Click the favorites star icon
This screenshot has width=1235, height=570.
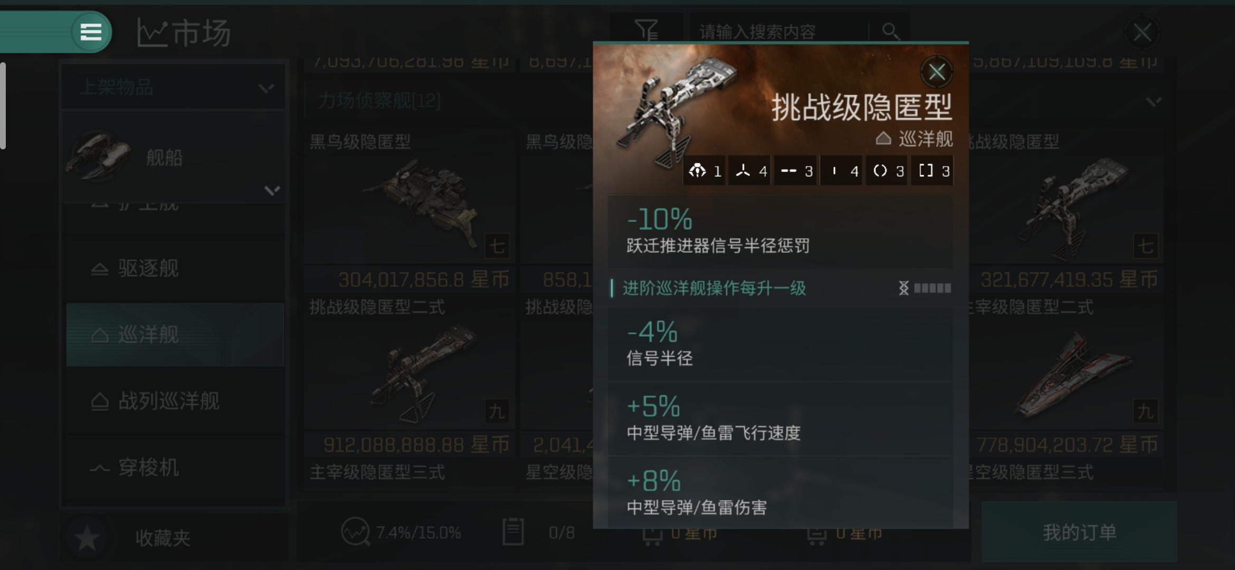click(87, 538)
